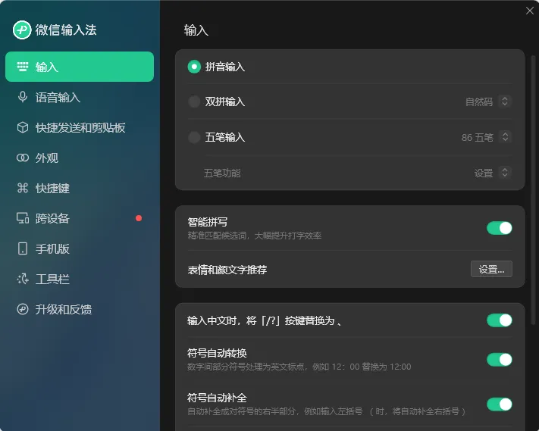539x431 pixels.
Task: Open the 工具栏 settings
Action: 80,279
